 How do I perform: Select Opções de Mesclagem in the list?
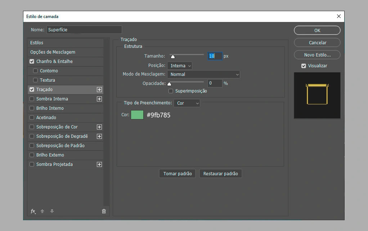tap(53, 52)
